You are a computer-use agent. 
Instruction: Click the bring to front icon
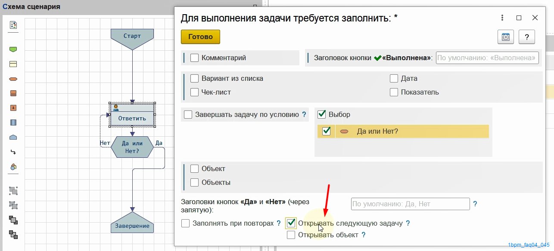[x=13, y=220]
